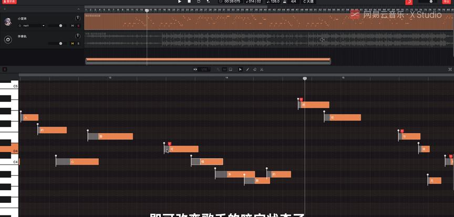Click the piano roll playhead handle near bar 15
Viewport: 454px width, 217px height.
[305, 78]
